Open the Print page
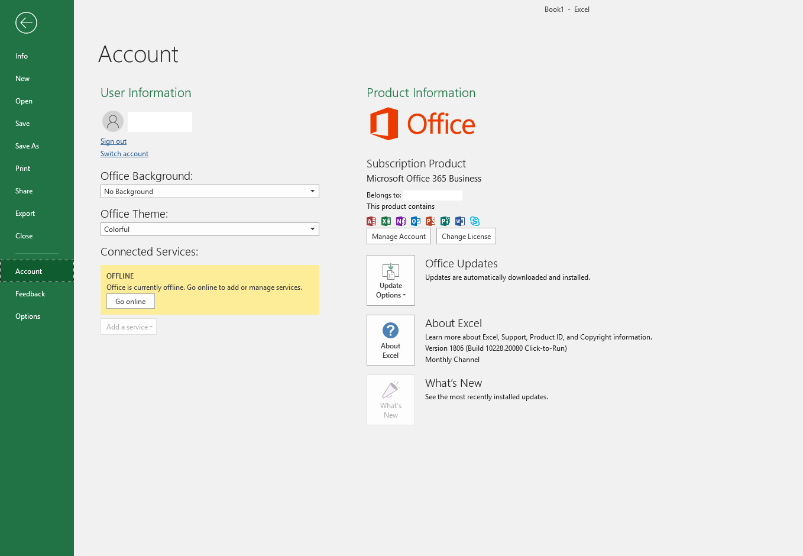Viewport: 803px width, 556px height. tap(37, 169)
